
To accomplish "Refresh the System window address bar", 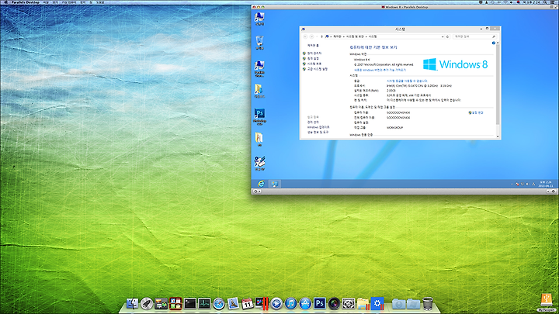I will pyautogui.click(x=448, y=36).
